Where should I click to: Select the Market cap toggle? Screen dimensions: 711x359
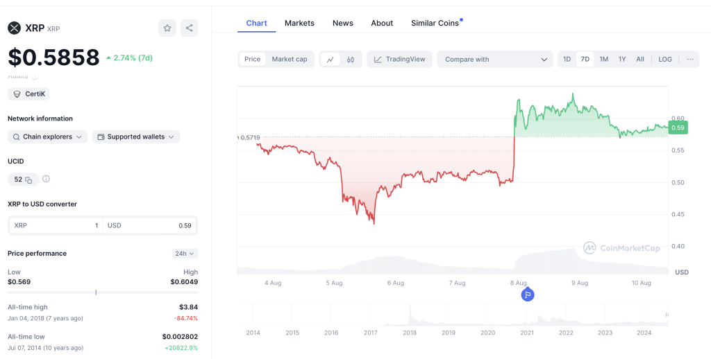(x=290, y=60)
